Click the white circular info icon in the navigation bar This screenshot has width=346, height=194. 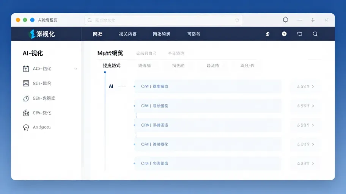pos(284,34)
